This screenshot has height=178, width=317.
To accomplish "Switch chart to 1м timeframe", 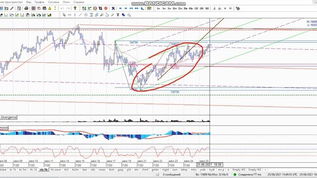I will (158, 8).
